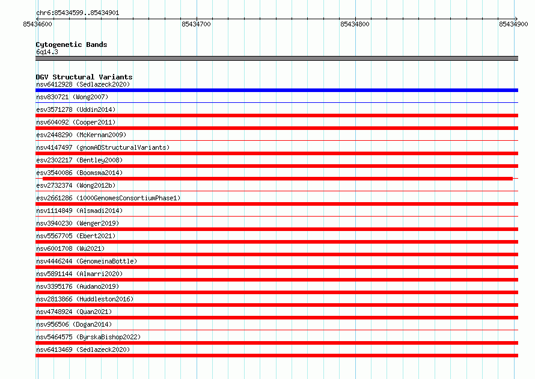Click the 85434800 ruler coordinate

pyautogui.click(x=355, y=24)
